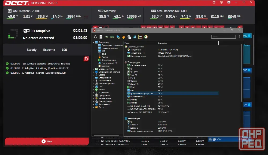Select the Диод PCH temperature row
Viewport: 268px width, 155px height.
[172, 84]
